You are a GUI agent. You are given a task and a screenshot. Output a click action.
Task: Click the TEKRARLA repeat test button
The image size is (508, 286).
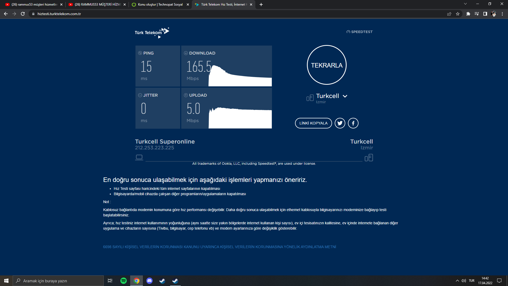(x=326, y=65)
